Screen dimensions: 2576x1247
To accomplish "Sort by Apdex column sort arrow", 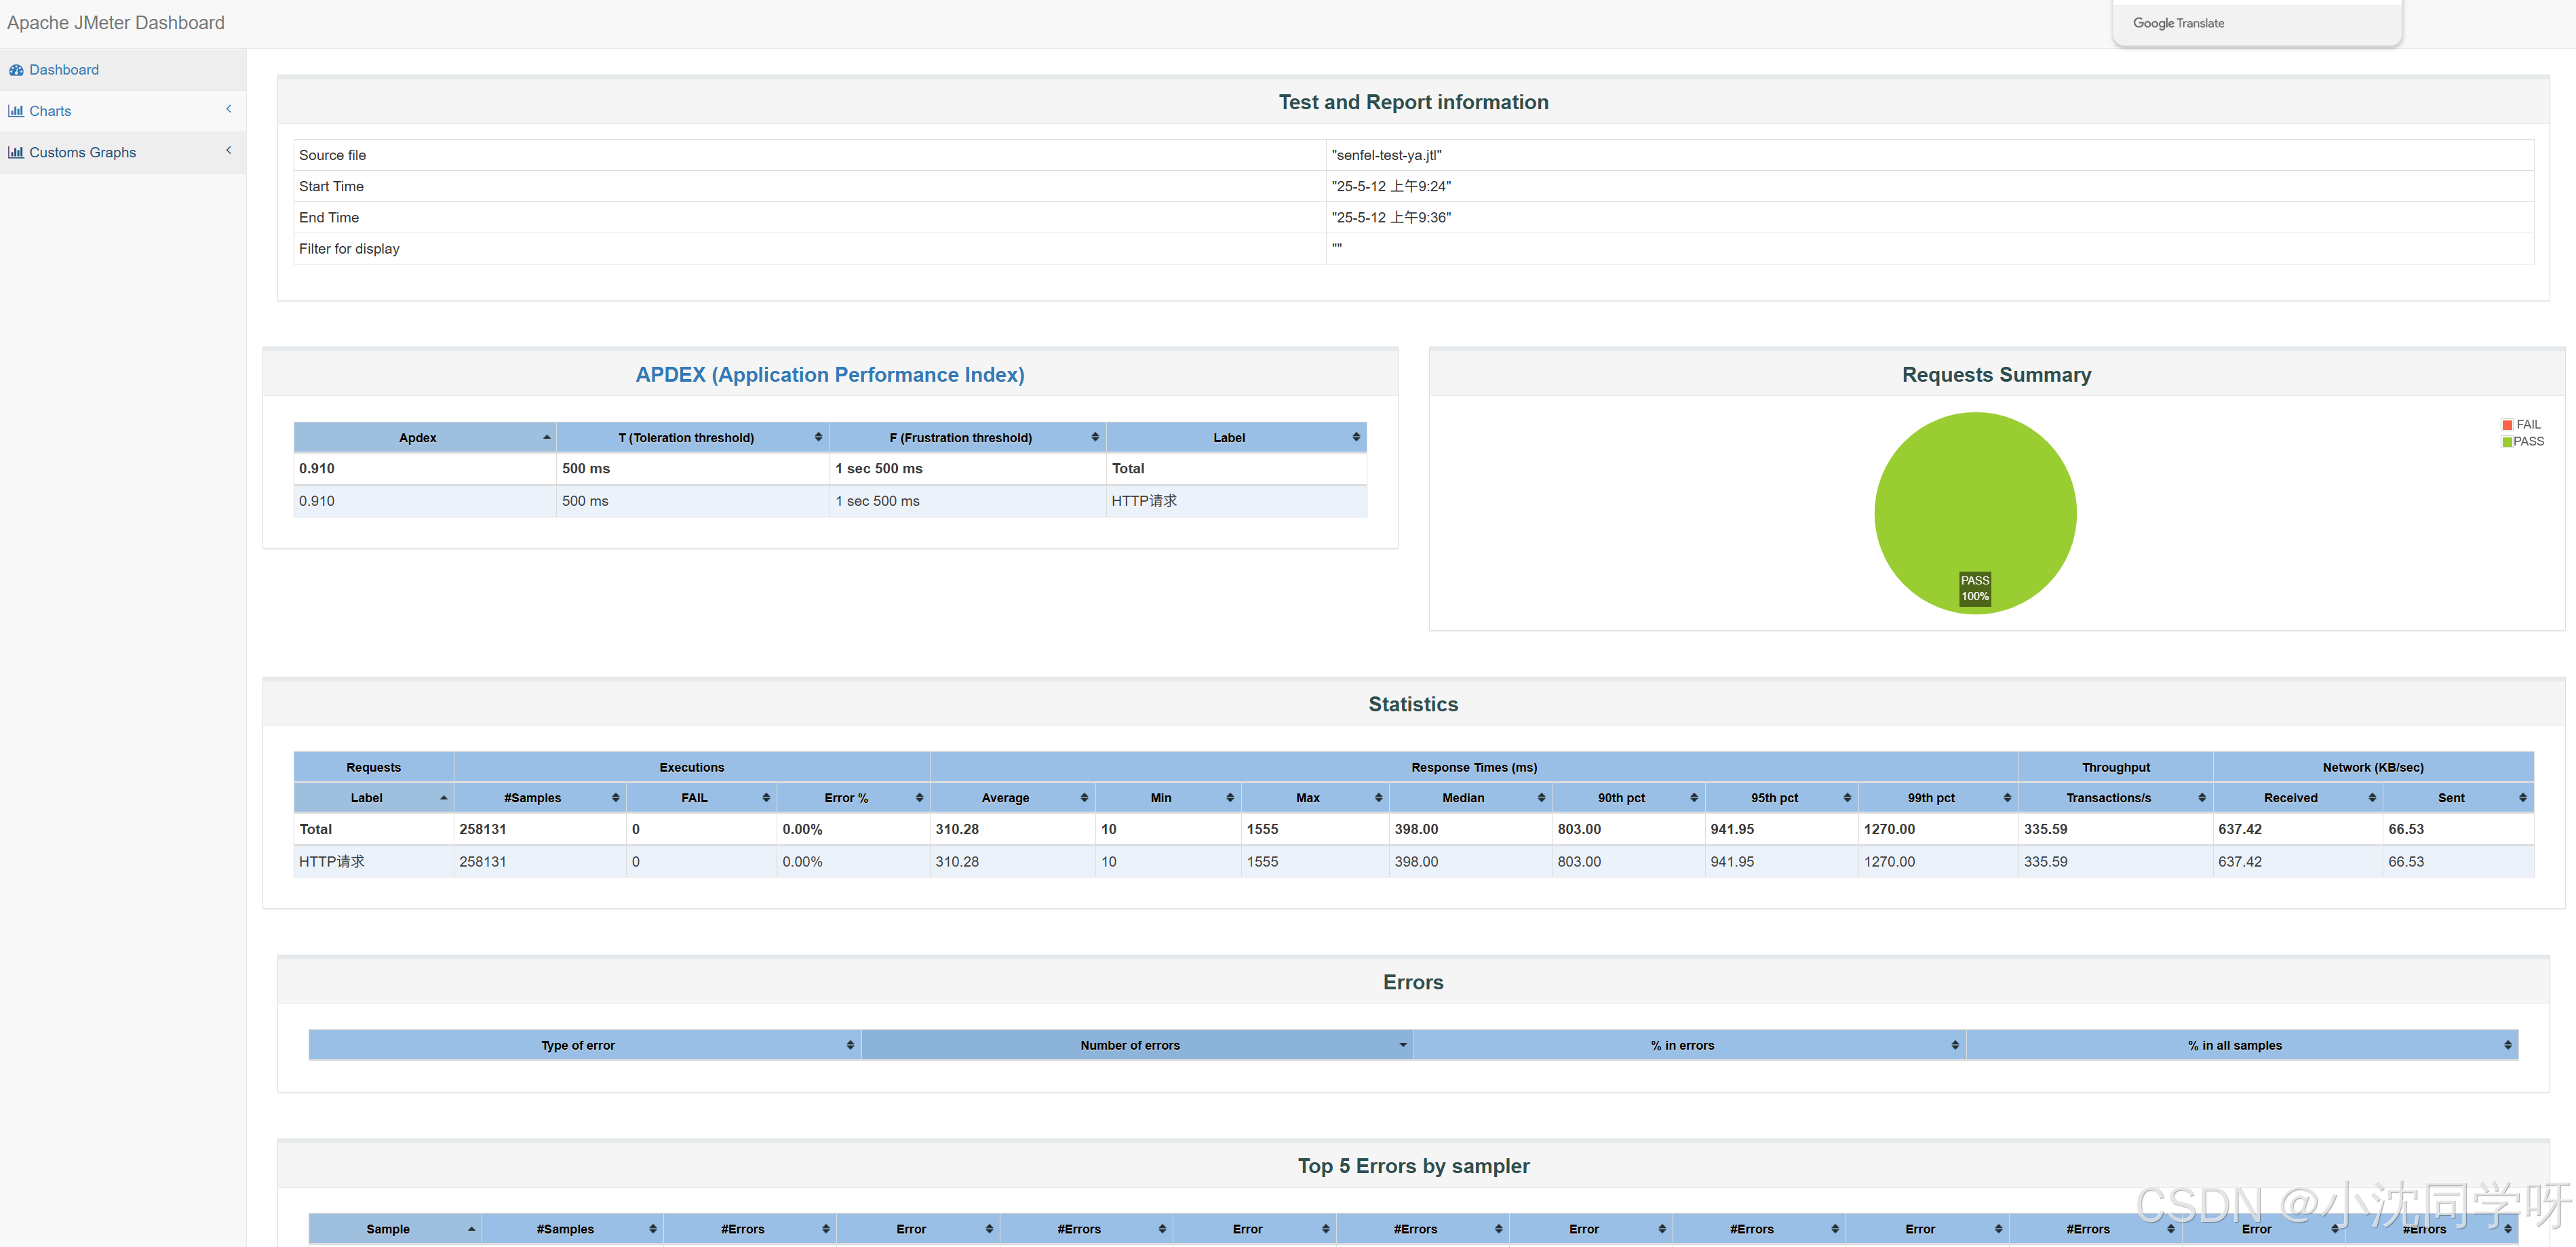I will tap(546, 437).
